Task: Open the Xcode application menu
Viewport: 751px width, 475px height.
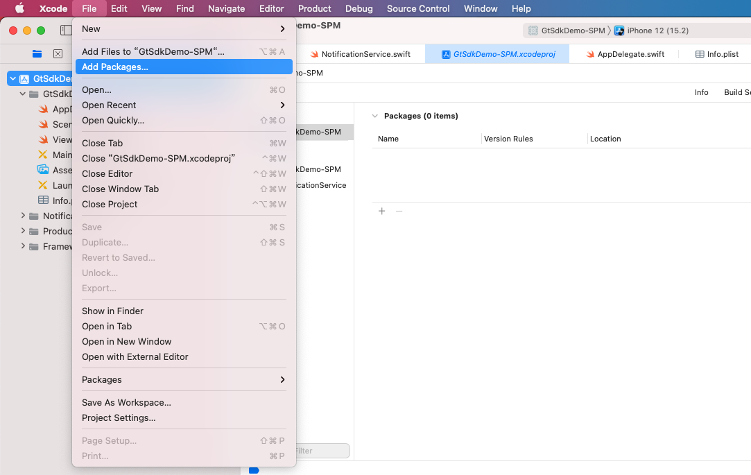Action: coord(53,8)
